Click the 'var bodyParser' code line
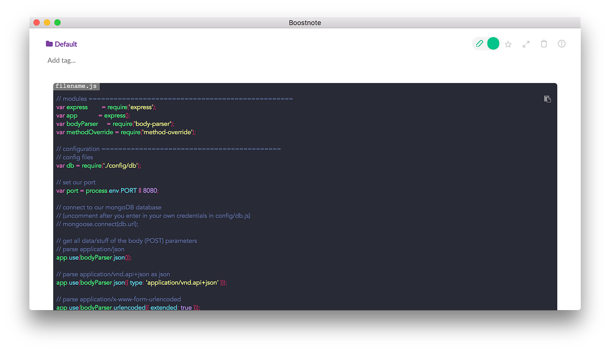The width and height of the screenshot is (610, 352). [x=115, y=124]
